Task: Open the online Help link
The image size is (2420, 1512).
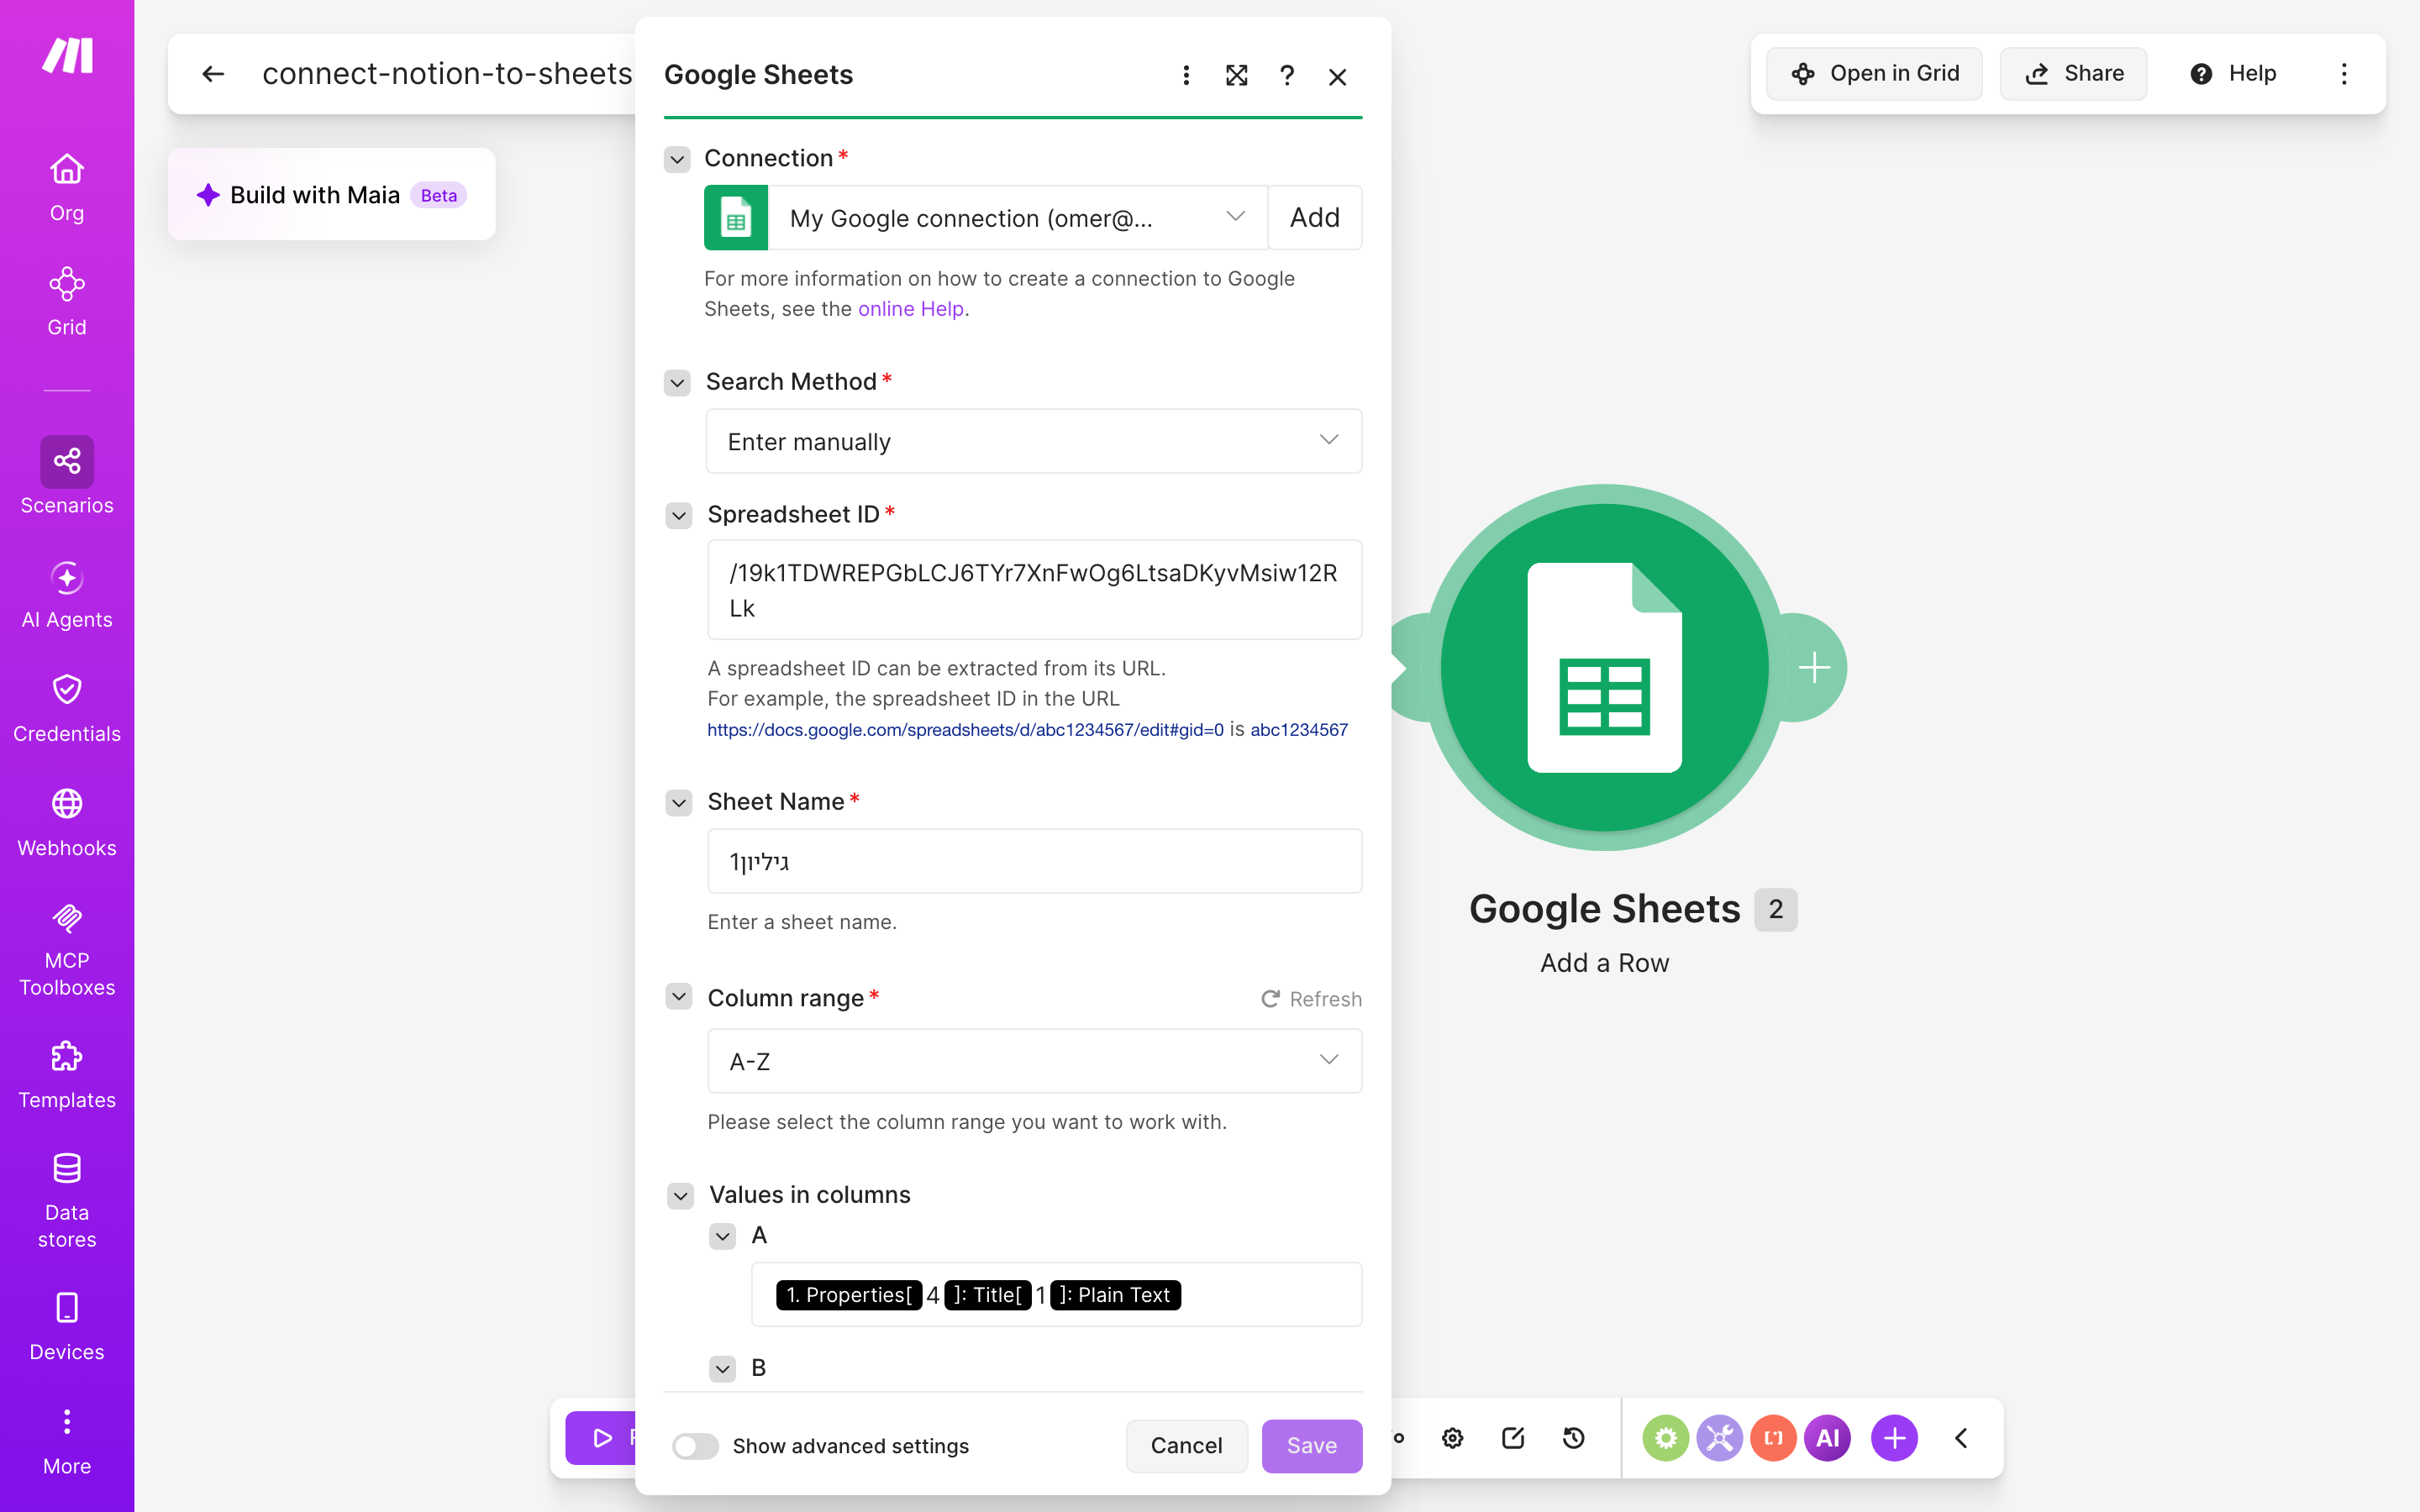Action: (x=911, y=309)
